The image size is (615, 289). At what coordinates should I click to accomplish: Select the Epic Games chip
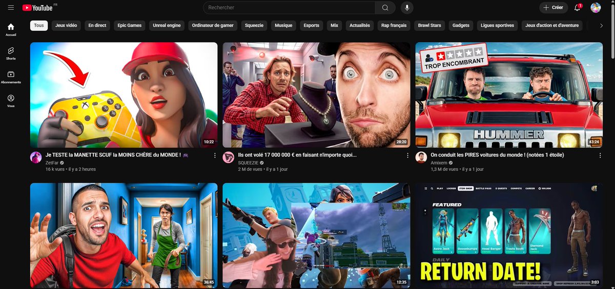[130, 25]
